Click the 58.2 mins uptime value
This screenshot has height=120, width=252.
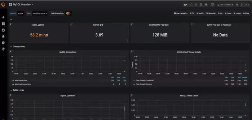pyautogui.click(x=39, y=35)
